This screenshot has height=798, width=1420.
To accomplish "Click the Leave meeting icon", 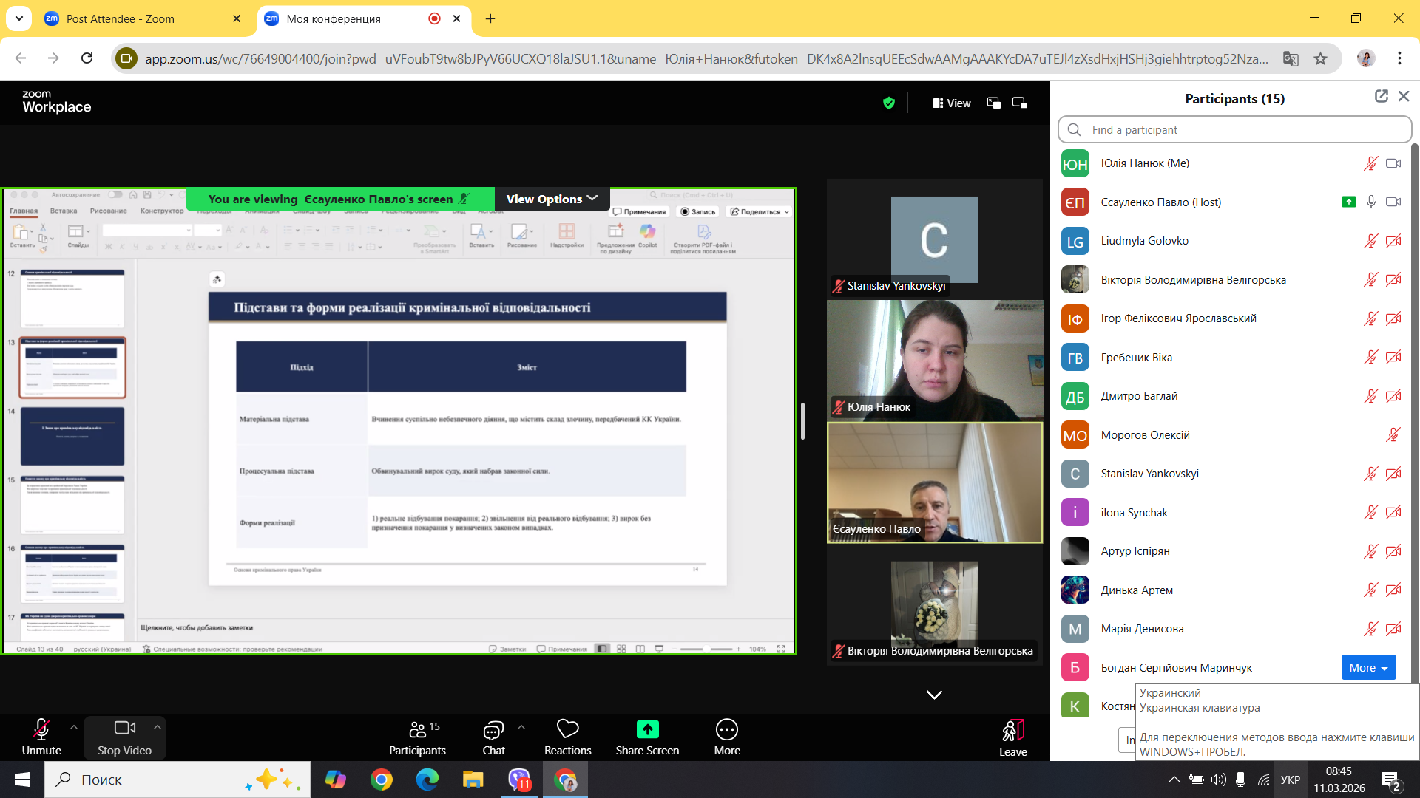I will (x=1012, y=731).
